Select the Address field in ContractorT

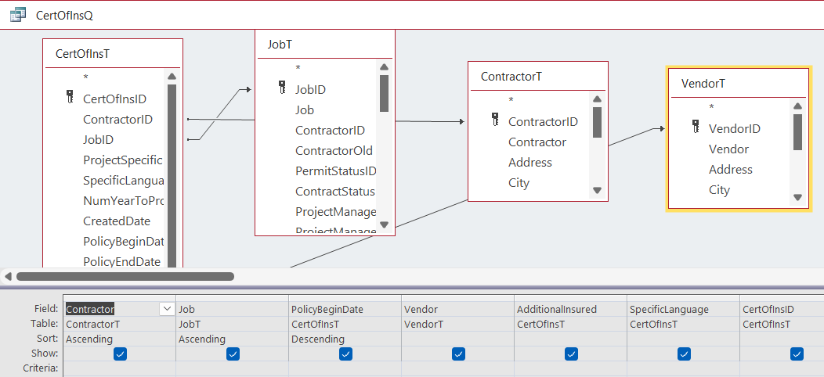530,163
